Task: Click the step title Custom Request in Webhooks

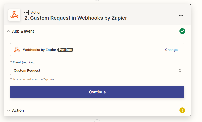Action: pos(76,18)
